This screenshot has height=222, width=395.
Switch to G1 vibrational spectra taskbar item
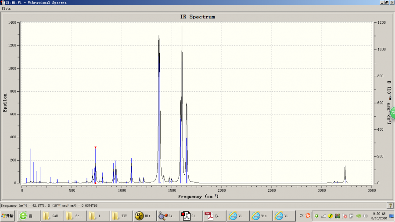click(191, 216)
